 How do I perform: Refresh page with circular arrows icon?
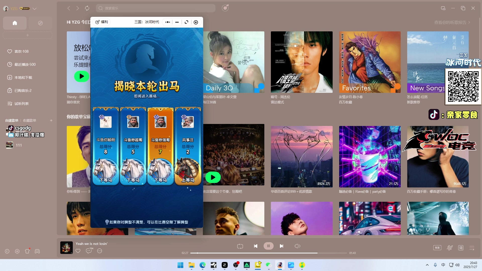pos(87,8)
